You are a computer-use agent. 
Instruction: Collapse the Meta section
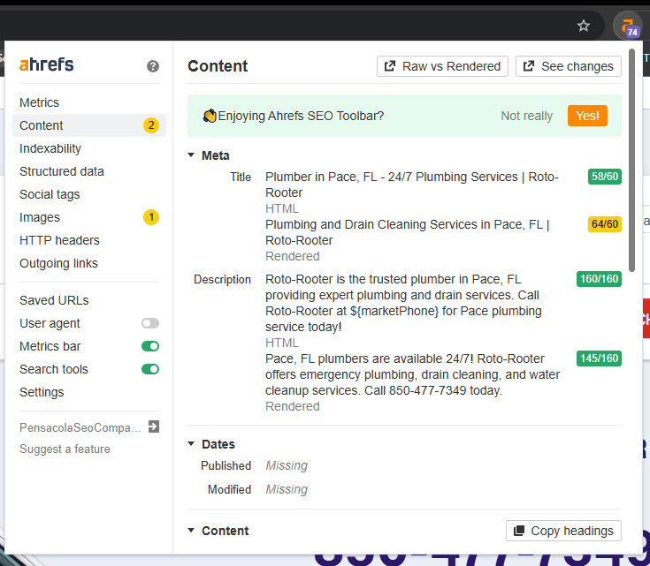pos(191,155)
